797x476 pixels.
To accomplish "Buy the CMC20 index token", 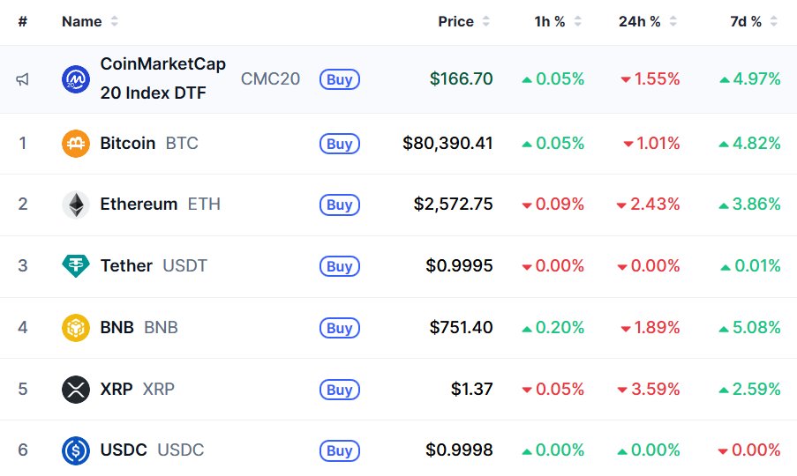I will click(x=340, y=79).
